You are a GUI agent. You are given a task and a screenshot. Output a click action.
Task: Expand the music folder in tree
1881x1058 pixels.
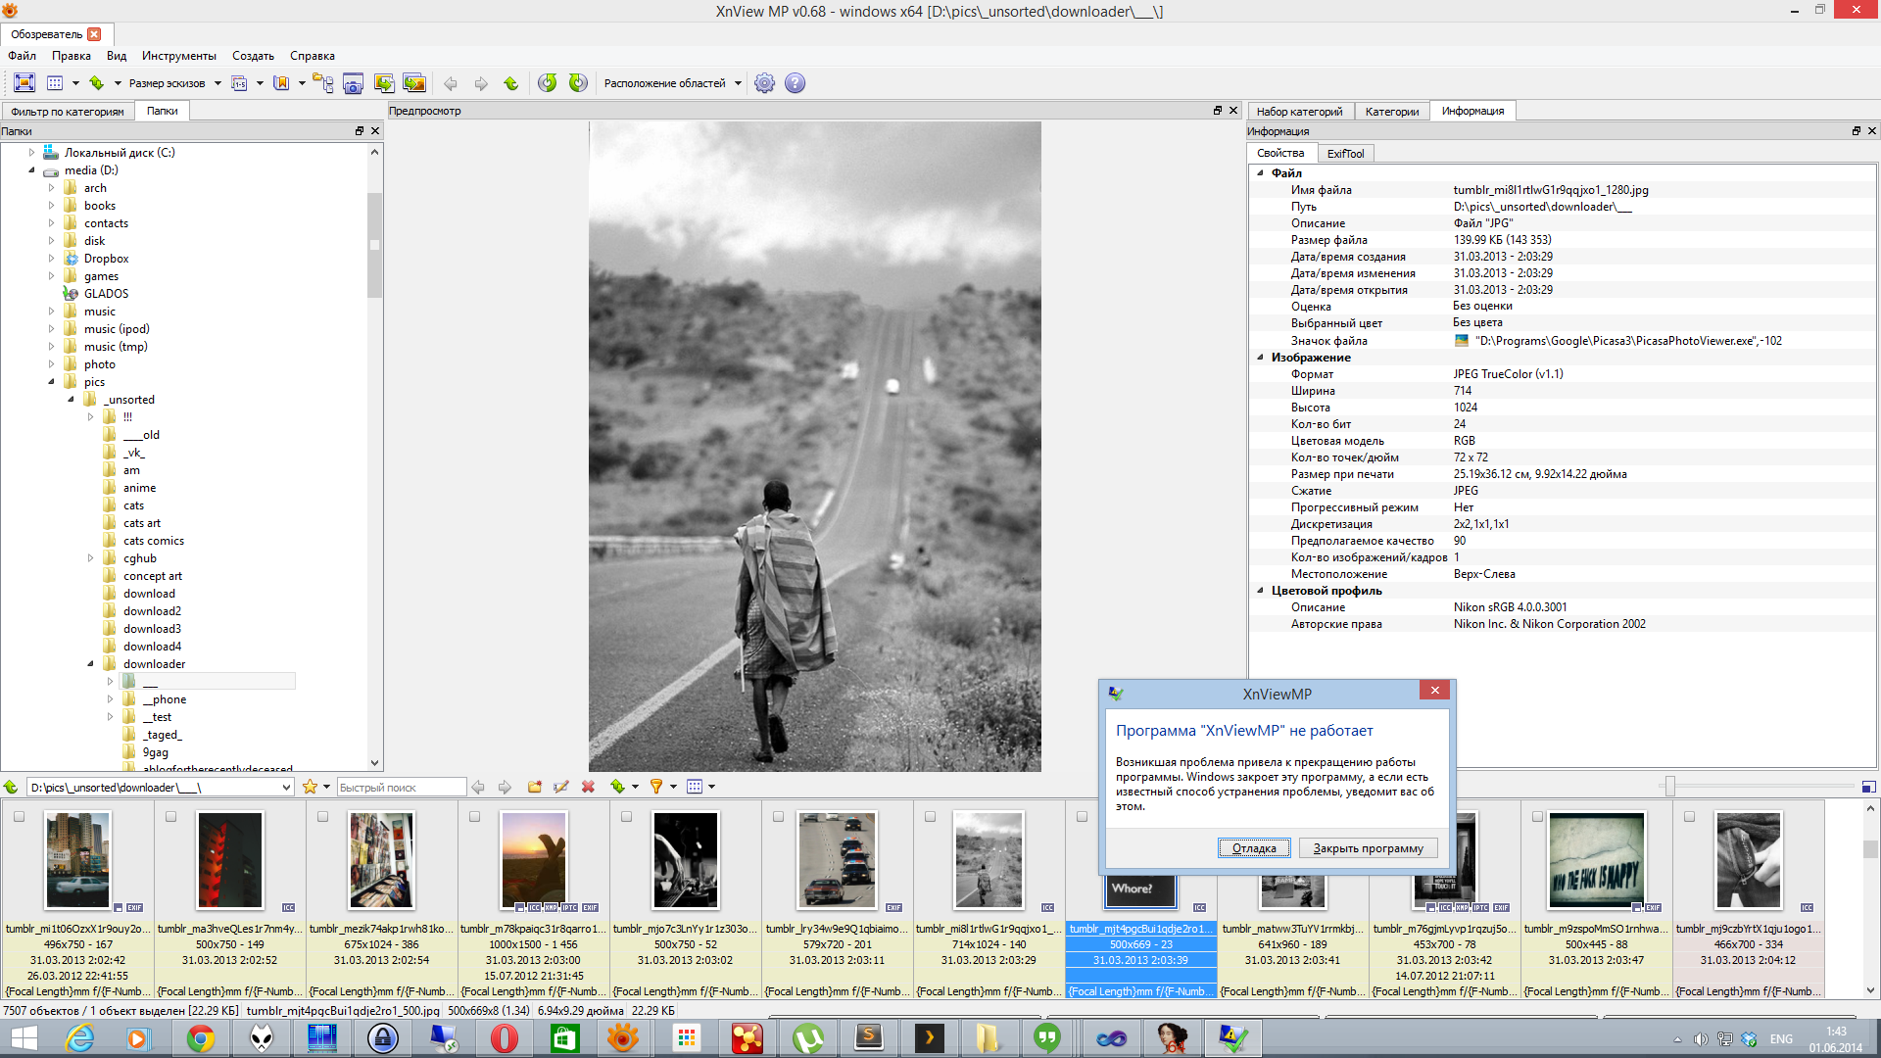52,312
